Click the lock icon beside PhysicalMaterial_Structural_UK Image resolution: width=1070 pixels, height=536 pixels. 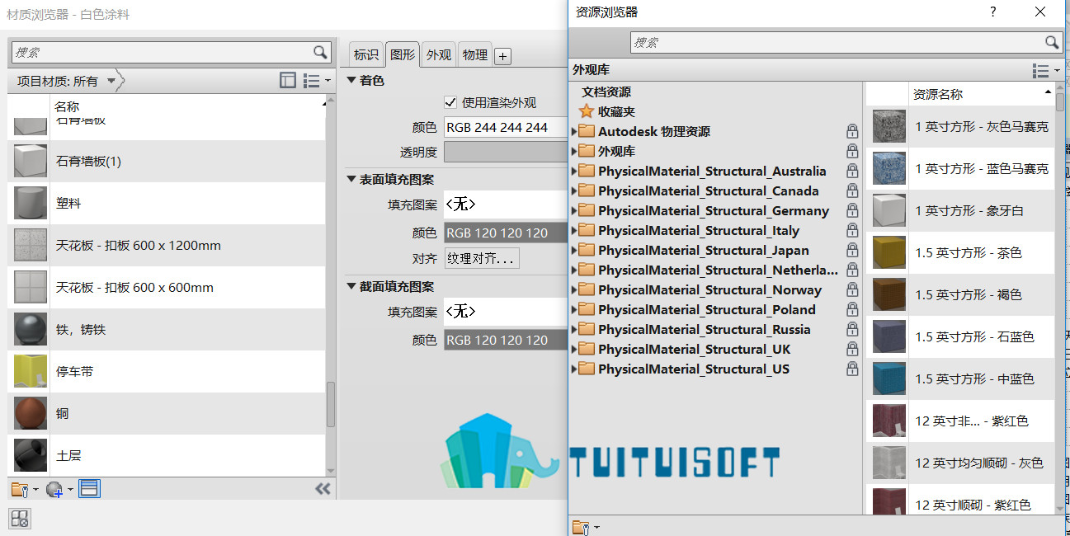tap(852, 349)
